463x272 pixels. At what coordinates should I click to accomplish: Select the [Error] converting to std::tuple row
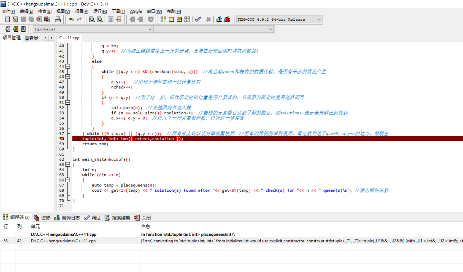232,241
